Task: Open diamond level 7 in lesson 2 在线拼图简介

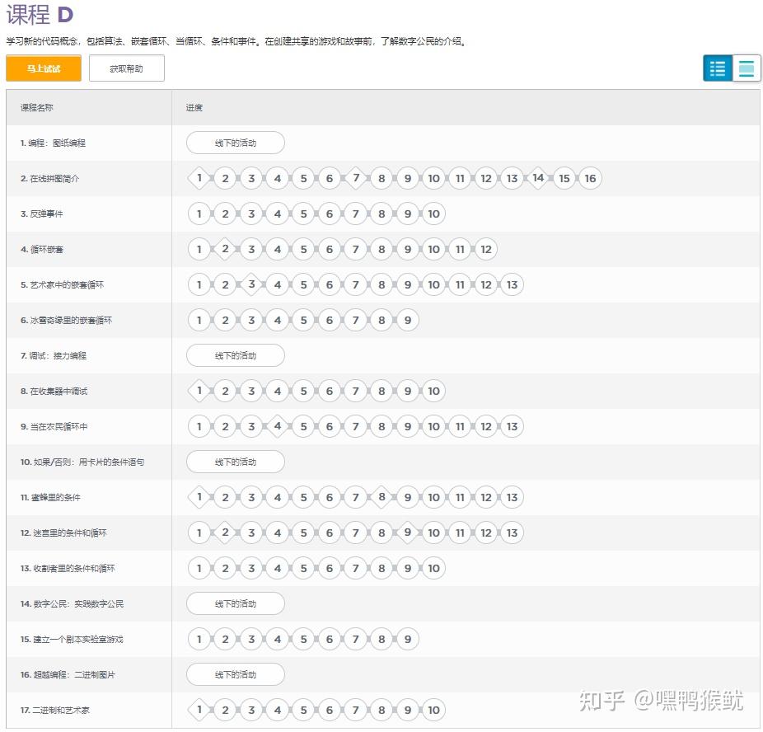Action: tap(356, 178)
